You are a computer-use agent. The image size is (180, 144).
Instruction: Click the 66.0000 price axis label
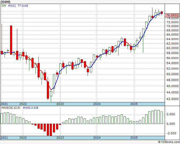click(173, 35)
